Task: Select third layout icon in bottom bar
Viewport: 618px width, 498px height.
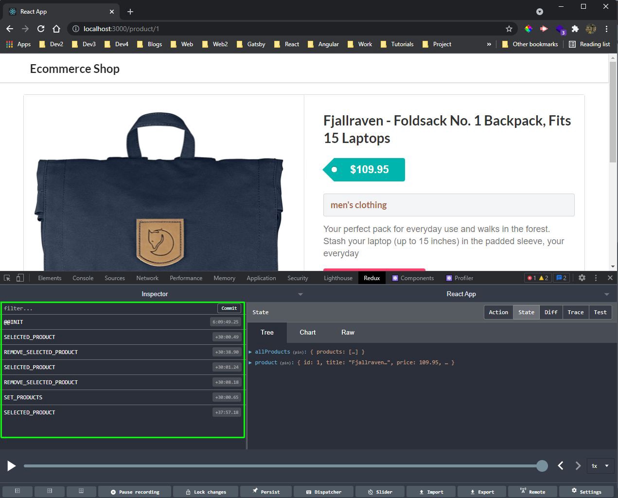Action: pos(81,491)
